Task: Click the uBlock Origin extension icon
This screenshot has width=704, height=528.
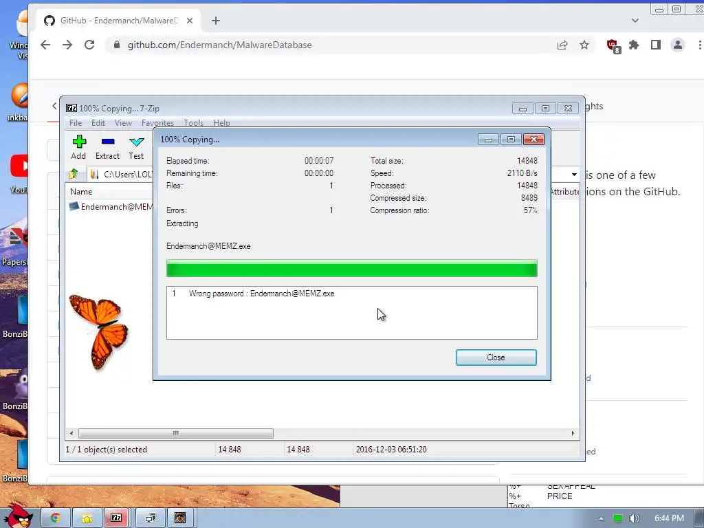Action: coord(613,45)
